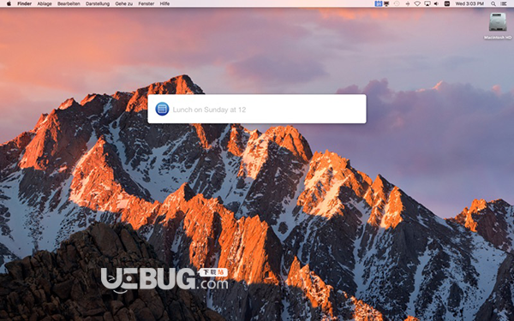Open the Fenster menu

pos(146,3)
